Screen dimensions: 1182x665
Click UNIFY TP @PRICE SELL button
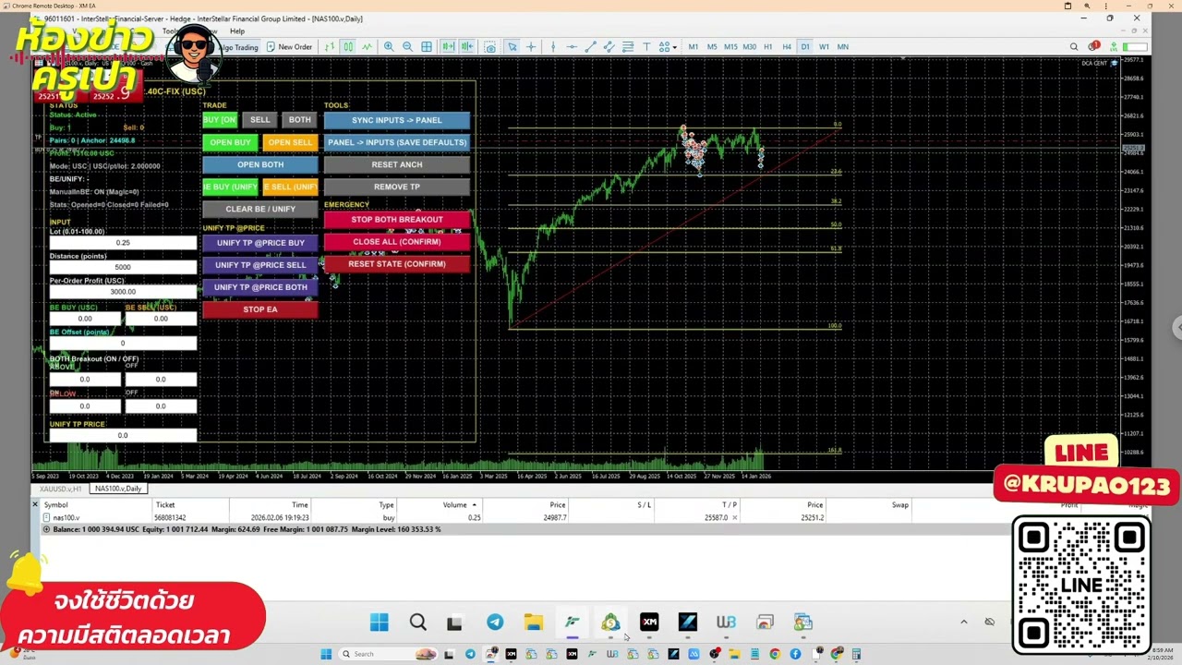pos(260,265)
